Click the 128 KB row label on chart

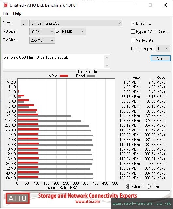[10, 120]
